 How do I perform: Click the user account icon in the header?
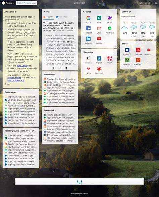[156, 3]
